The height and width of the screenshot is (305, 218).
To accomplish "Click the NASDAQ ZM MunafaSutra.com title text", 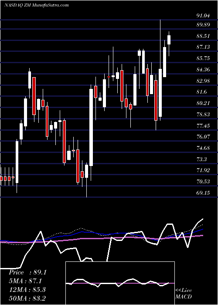I will pos(36,5).
